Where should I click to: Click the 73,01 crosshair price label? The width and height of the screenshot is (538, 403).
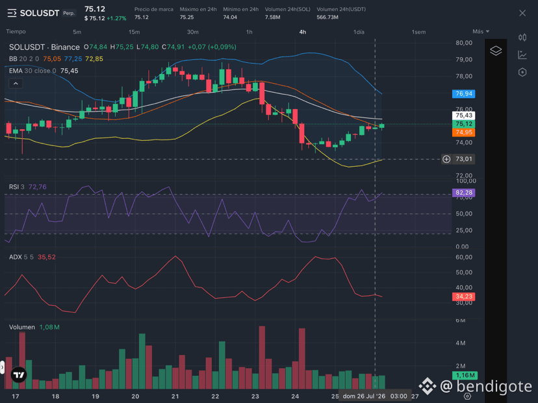click(463, 159)
